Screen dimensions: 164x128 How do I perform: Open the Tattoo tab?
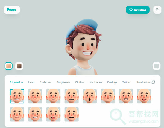click(x=126, y=82)
